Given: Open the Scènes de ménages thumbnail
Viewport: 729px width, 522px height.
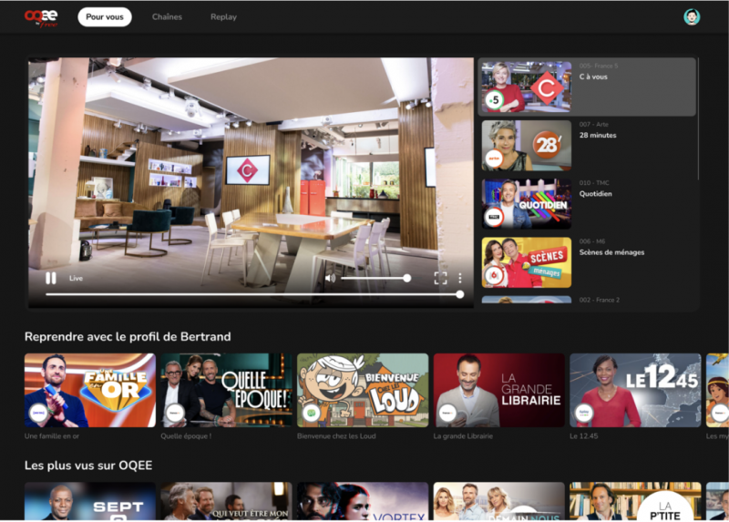Looking at the screenshot, I should coord(527,262).
